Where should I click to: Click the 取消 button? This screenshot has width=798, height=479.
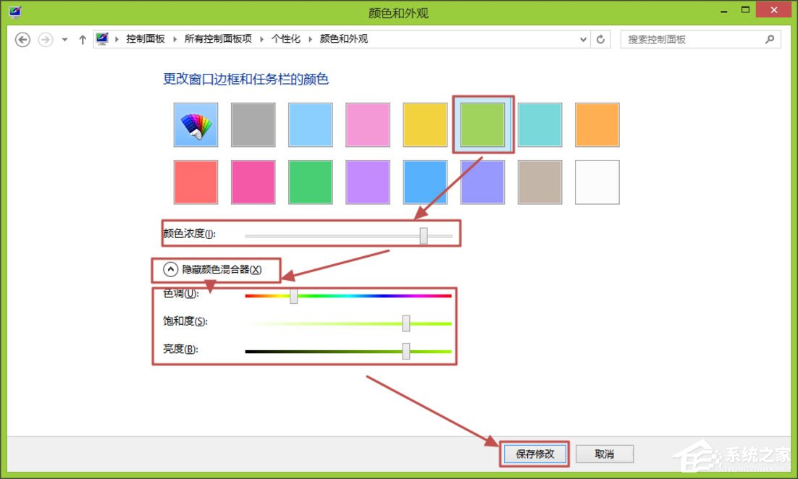coord(605,454)
